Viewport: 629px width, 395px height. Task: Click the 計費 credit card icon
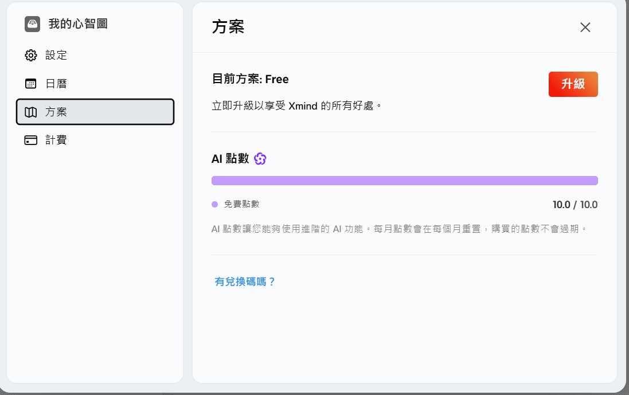point(30,140)
